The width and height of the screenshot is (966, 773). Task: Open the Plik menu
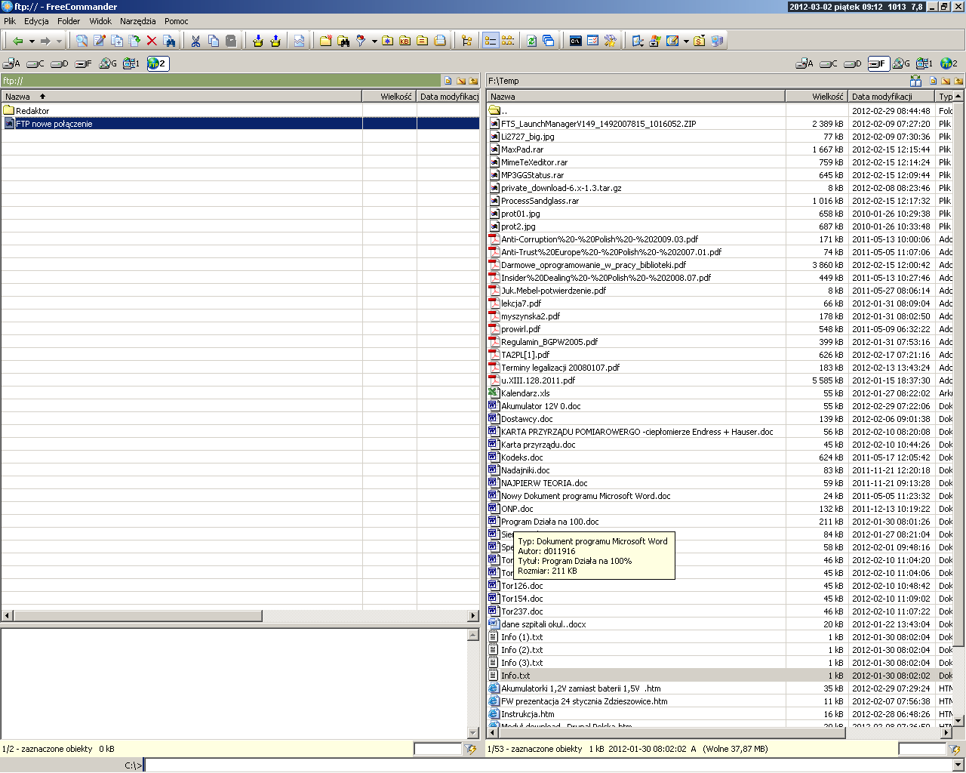coord(10,21)
